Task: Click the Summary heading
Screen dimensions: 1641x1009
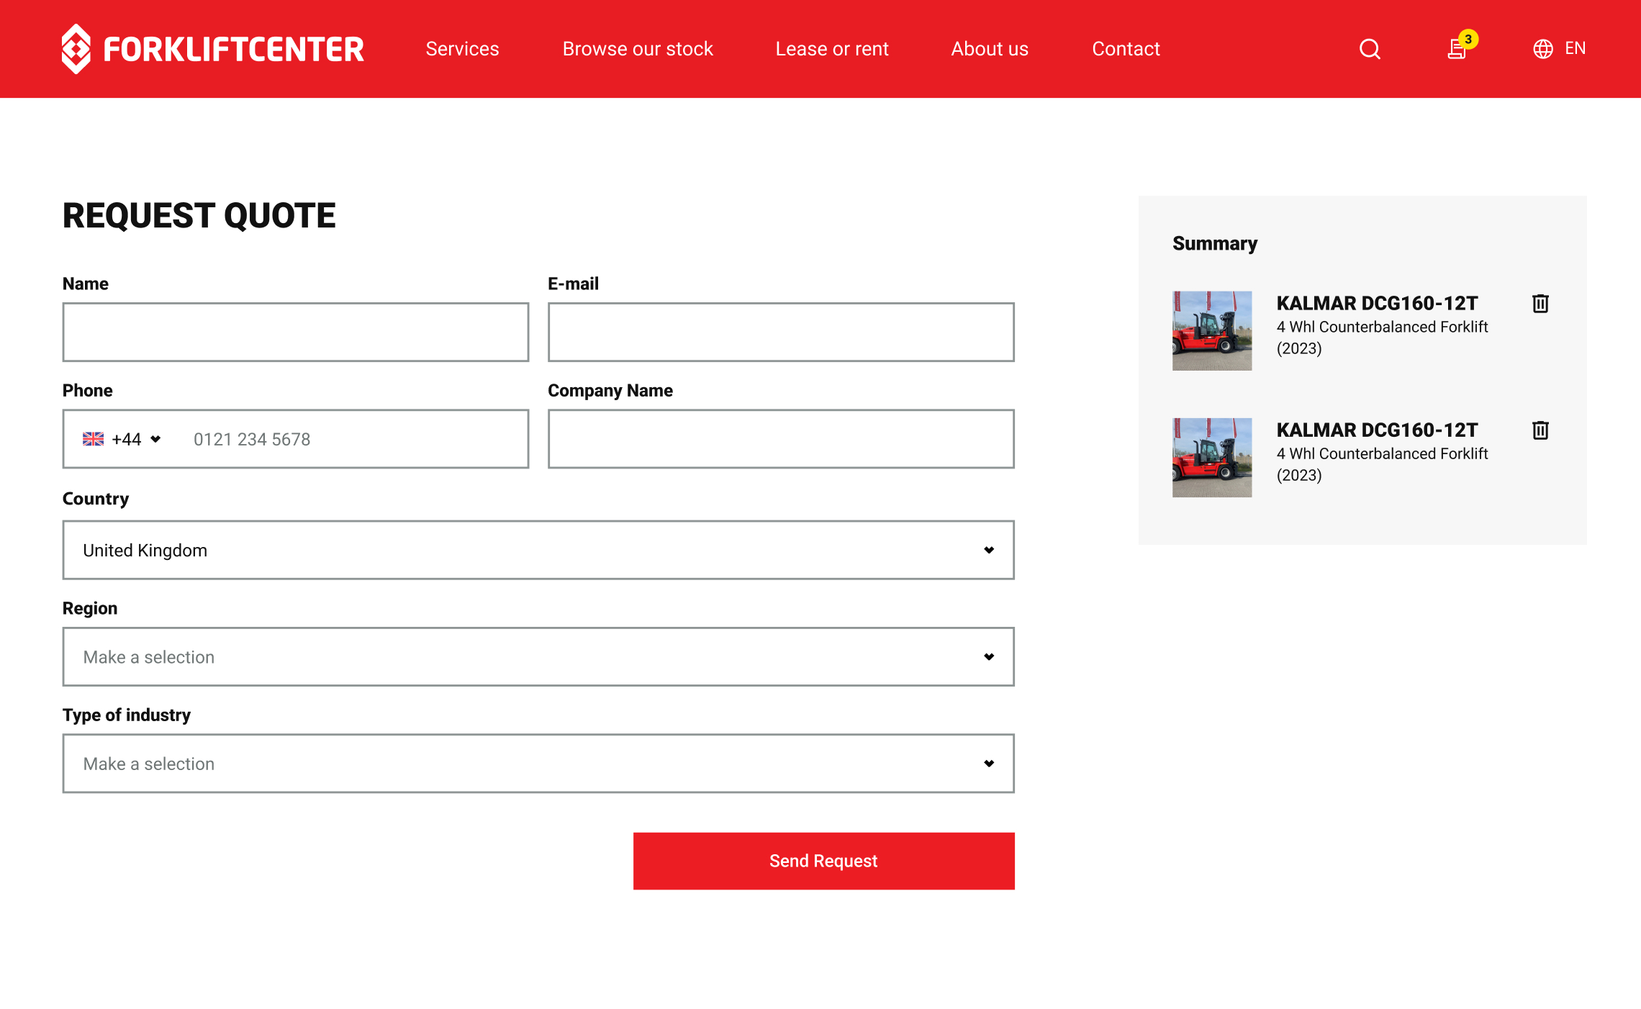Action: pyautogui.click(x=1215, y=243)
